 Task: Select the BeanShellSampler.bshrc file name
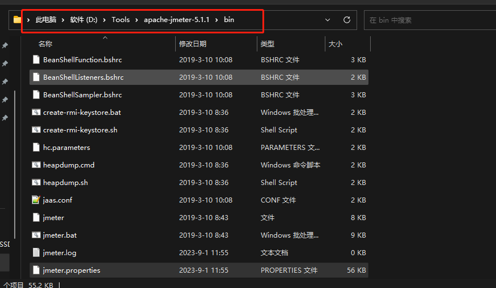(x=83, y=94)
